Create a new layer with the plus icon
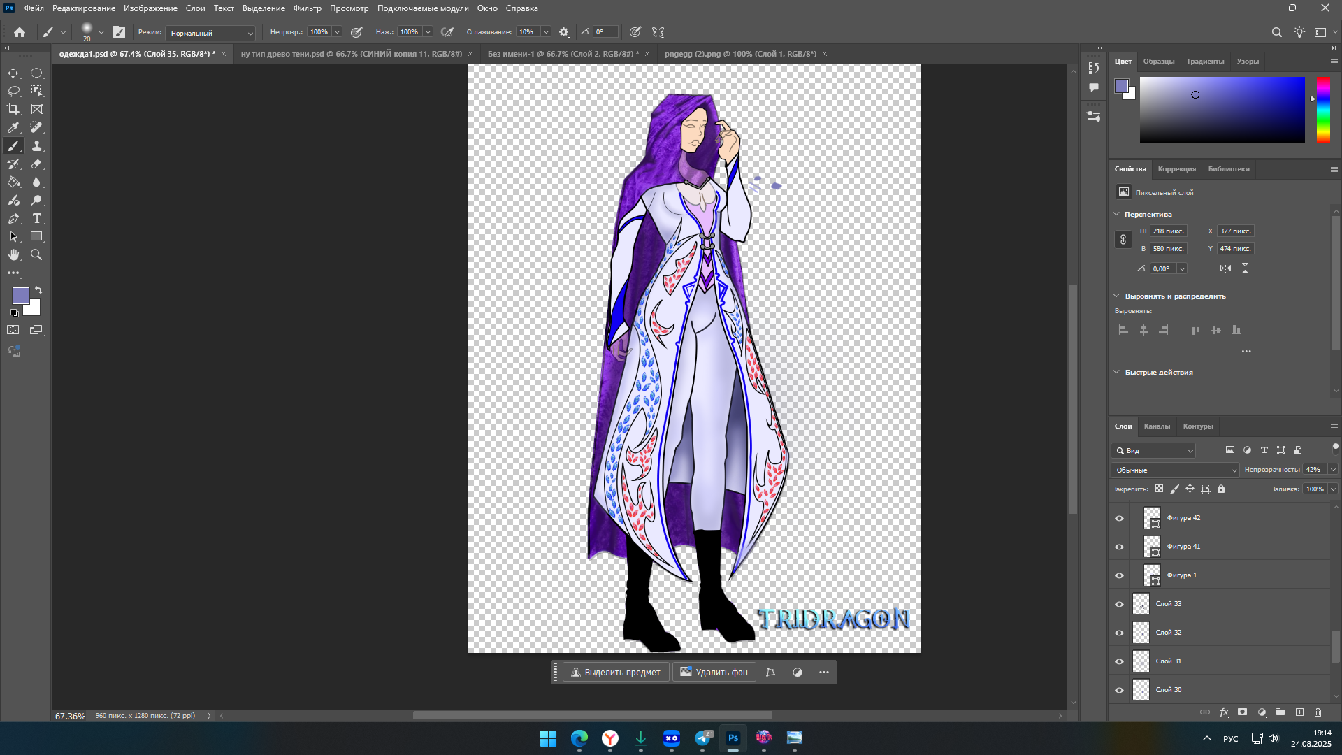 coord(1299,712)
